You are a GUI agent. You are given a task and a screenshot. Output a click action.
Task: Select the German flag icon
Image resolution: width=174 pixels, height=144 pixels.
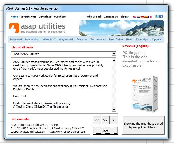[142, 17]
